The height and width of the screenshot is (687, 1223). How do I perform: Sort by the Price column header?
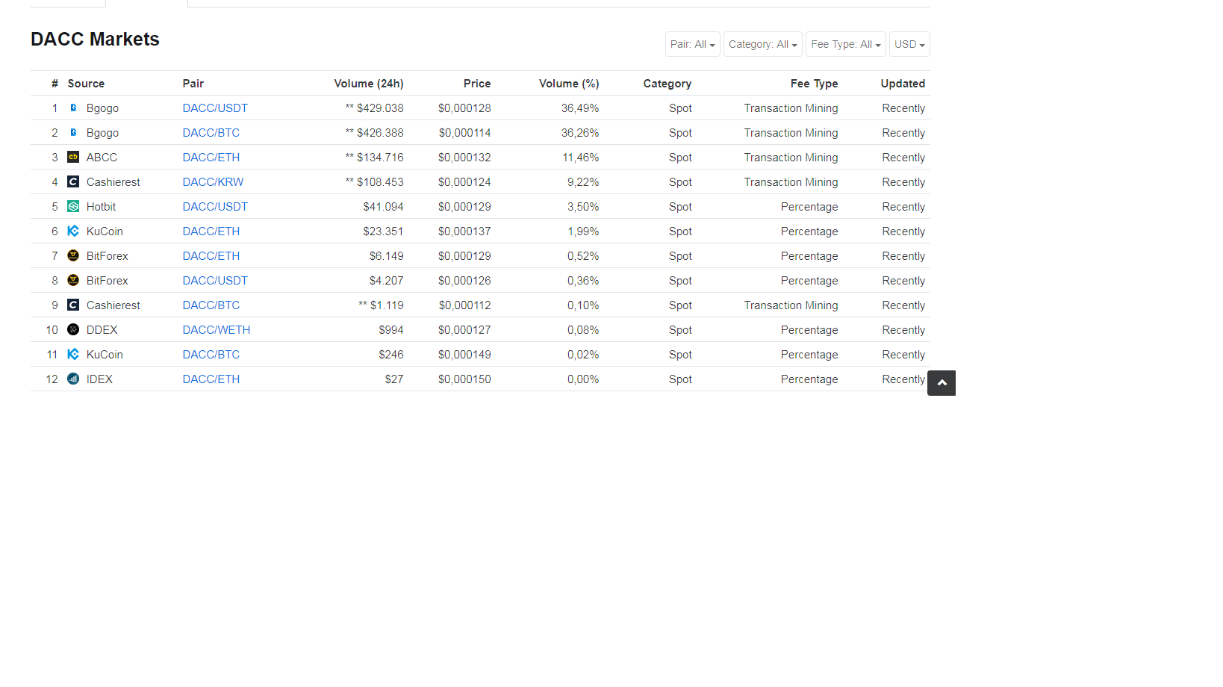click(x=477, y=84)
